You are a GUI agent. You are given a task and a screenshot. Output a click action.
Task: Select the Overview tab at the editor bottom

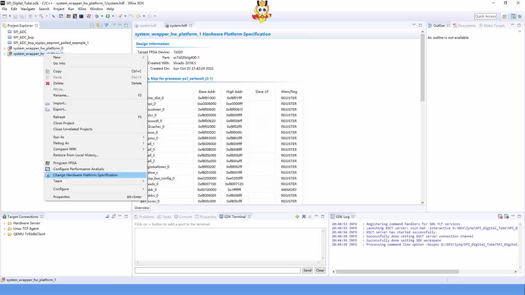tap(142, 208)
